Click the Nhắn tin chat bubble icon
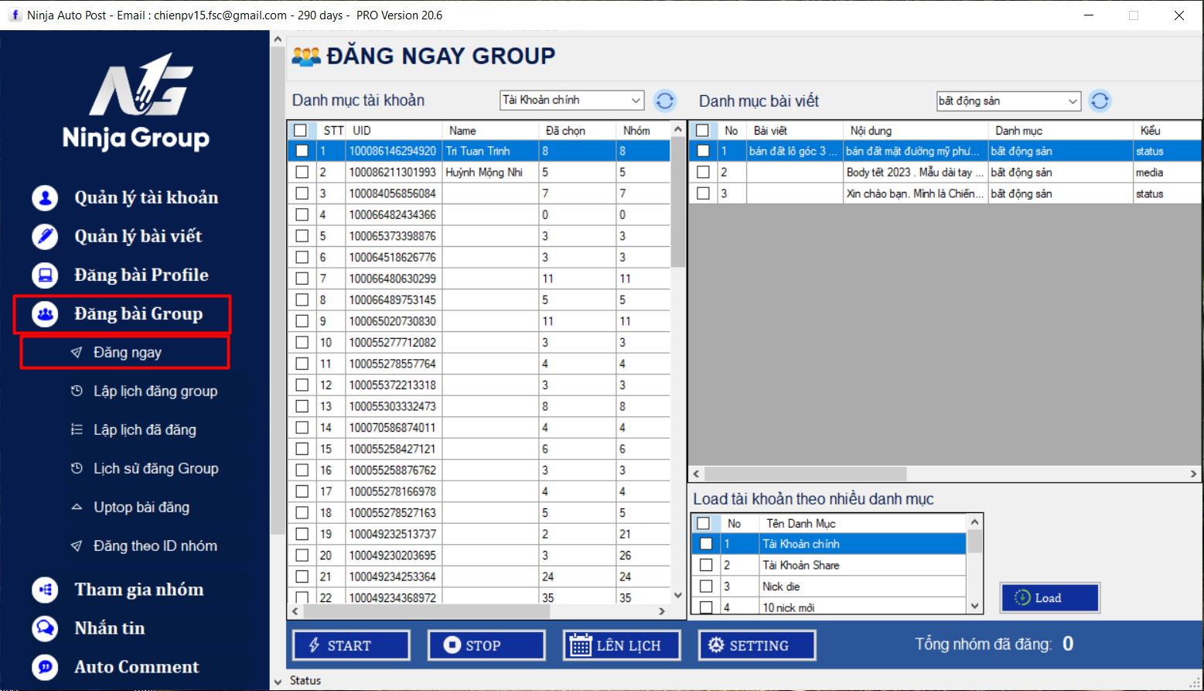Viewport: 1204px width, 691px height. tap(45, 628)
